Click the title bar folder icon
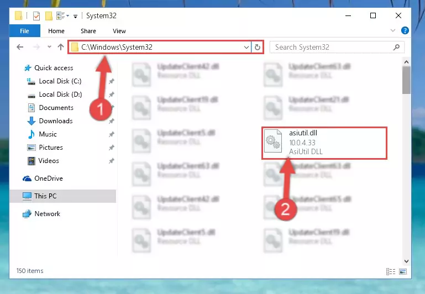 pos(18,15)
